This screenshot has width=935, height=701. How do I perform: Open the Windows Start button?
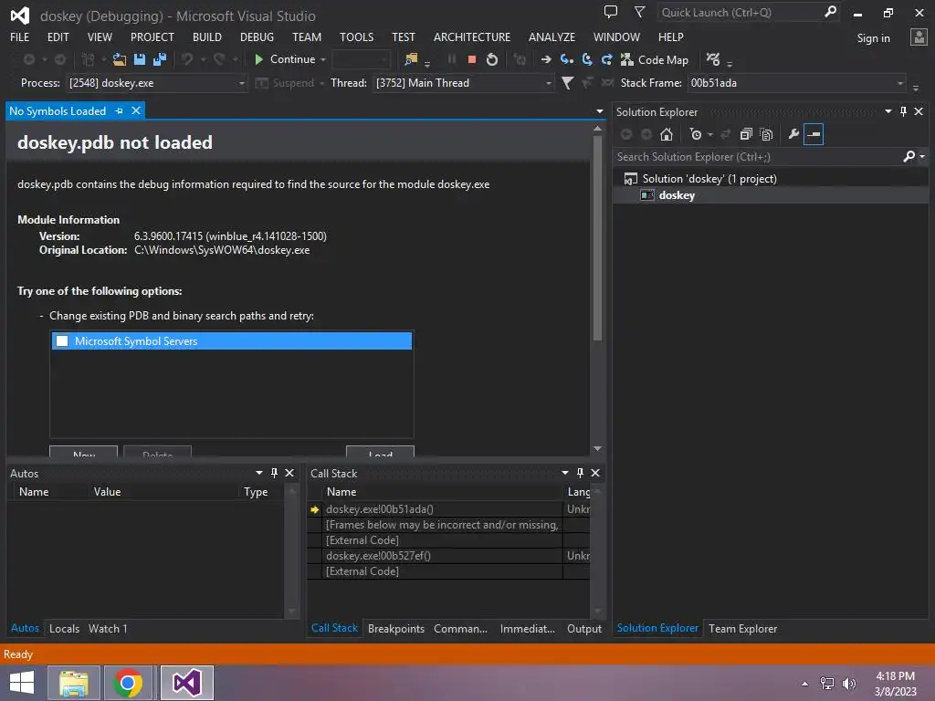22,683
